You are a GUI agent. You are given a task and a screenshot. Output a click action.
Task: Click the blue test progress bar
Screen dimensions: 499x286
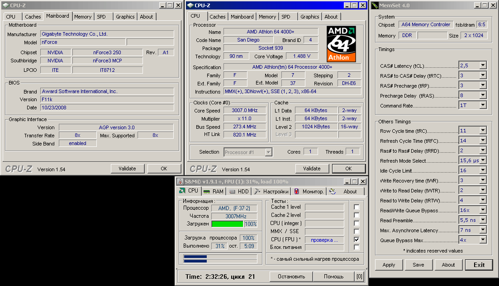[220, 259]
